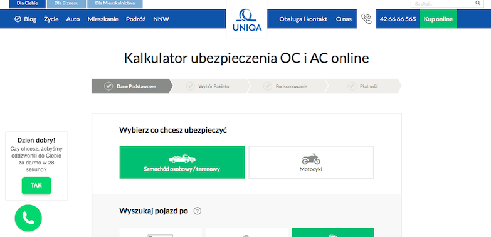The height and width of the screenshot is (237, 491).
Task: Switch to Dla Mieszkalnictwa tab
Action: [115, 3]
